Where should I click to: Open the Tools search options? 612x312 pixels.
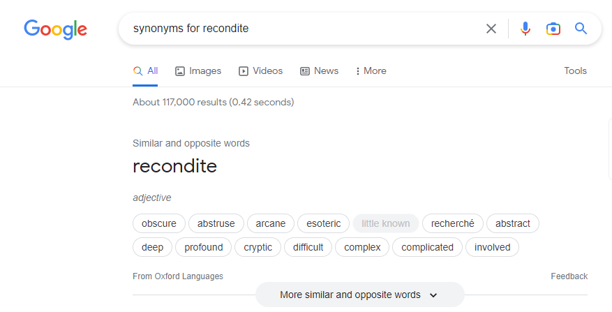pos(575,70)
